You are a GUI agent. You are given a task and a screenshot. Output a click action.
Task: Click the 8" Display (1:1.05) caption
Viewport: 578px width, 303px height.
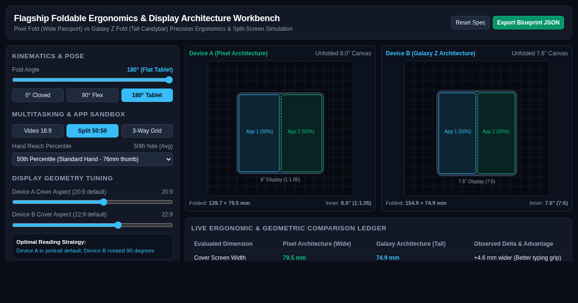pyautogui.click(x=280, y=179)
